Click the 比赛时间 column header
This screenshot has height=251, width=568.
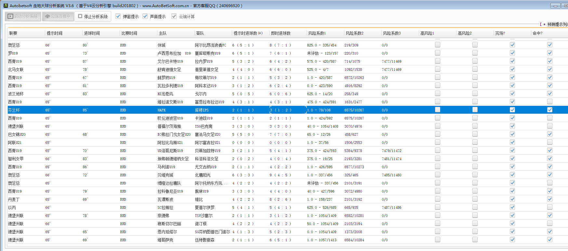coord(129,33)
